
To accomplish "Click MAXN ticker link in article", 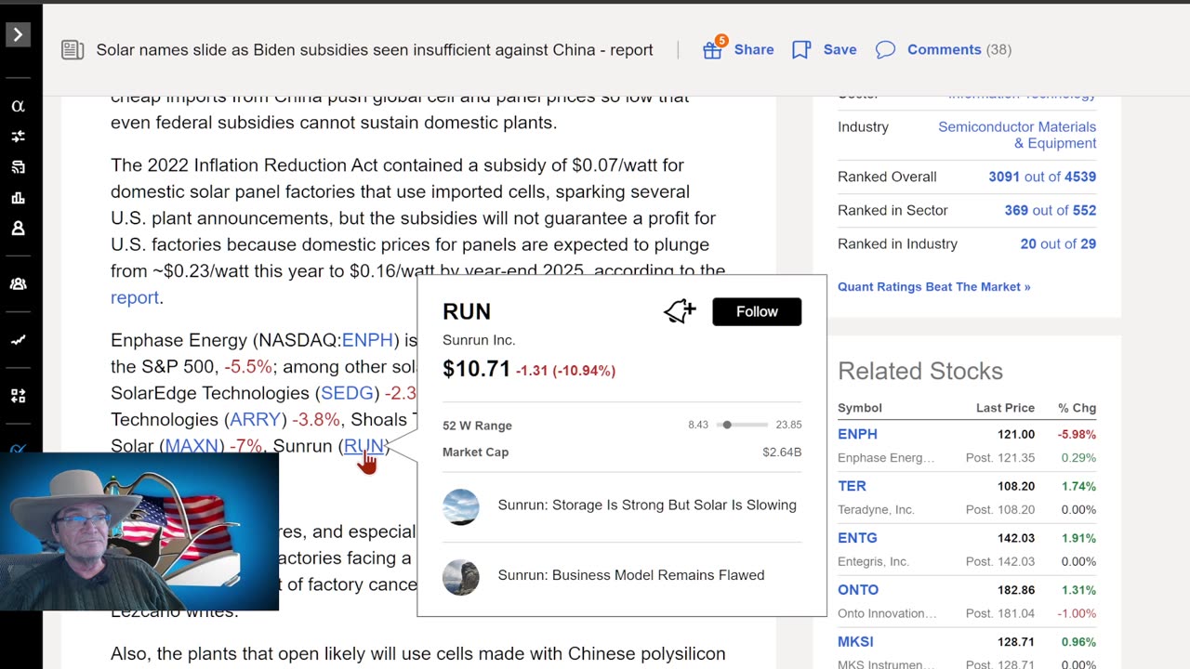I will 192,446.
